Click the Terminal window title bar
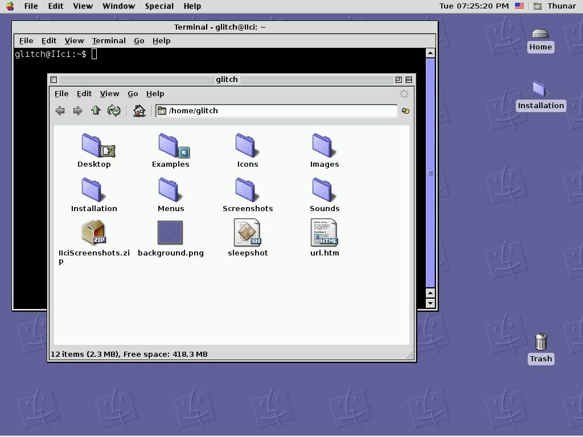The width and height of the screenshot is (583, 437). coord(224,27)
